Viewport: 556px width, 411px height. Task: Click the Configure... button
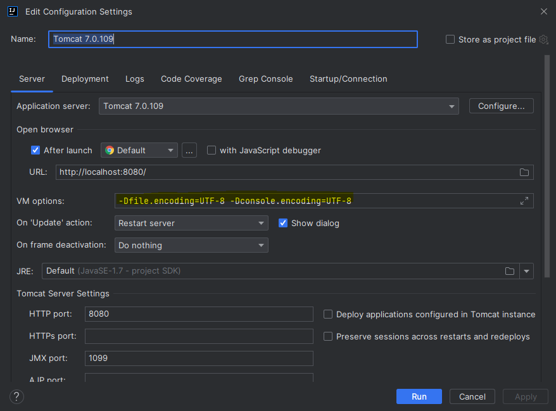tap(501, 106)
